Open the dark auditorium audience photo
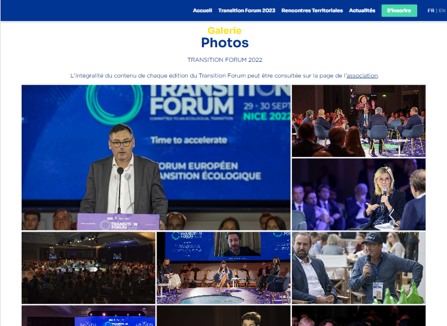The height and width of the screenshot is (326, 447). pyautogui.click(x=88, y=268)
